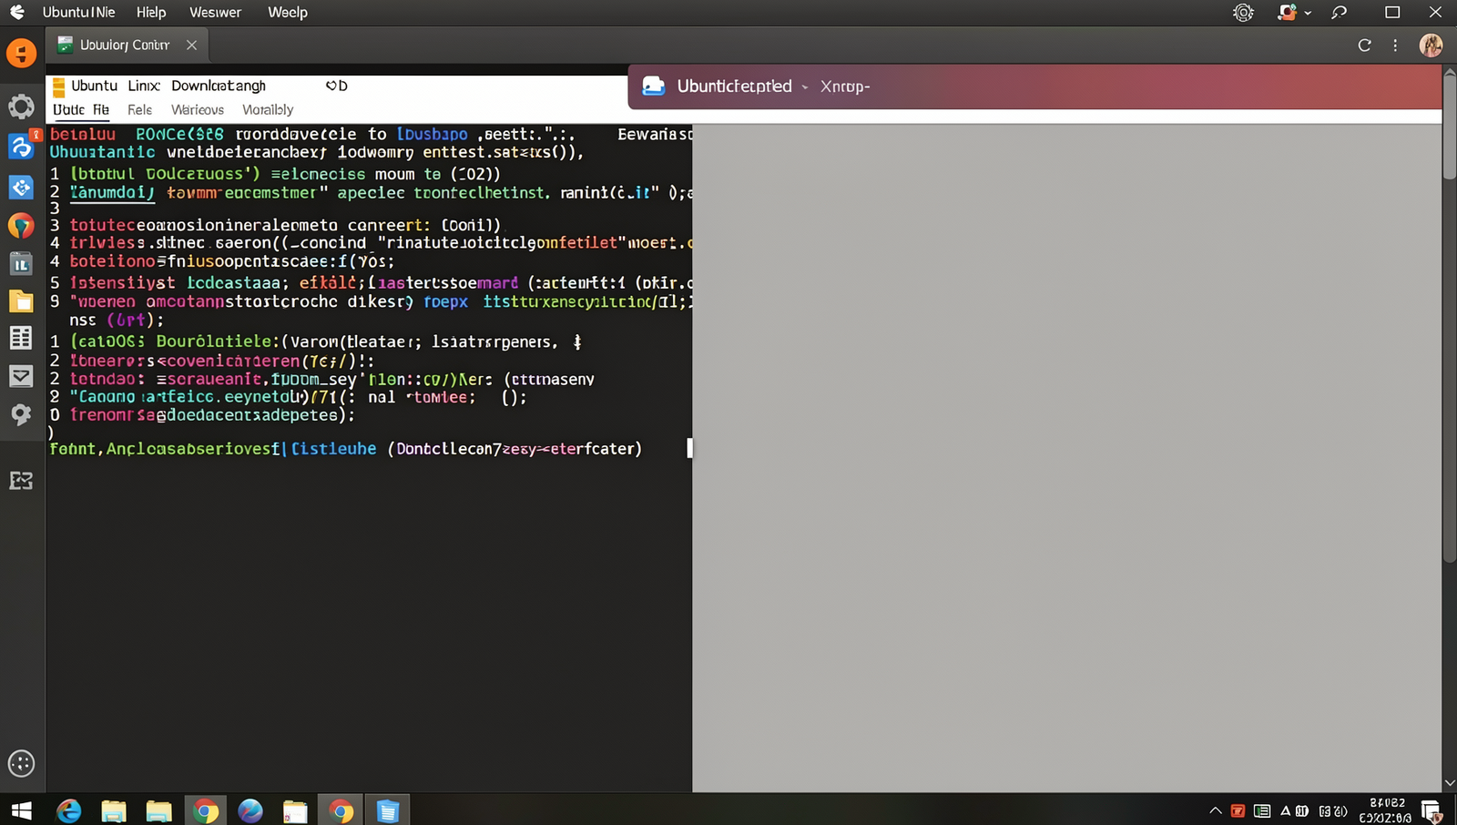
Task: Open the Weelp menu
Action: coord(288,12)
